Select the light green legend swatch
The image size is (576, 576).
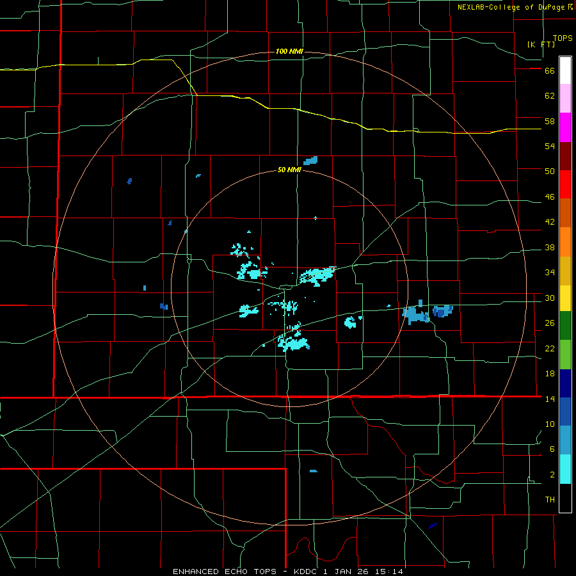(565, 355)
